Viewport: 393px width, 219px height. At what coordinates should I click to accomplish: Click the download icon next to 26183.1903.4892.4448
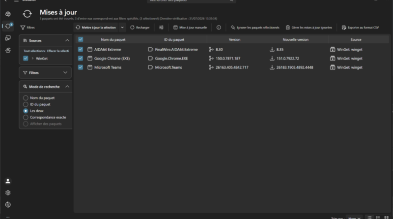[x=272, y=67]
